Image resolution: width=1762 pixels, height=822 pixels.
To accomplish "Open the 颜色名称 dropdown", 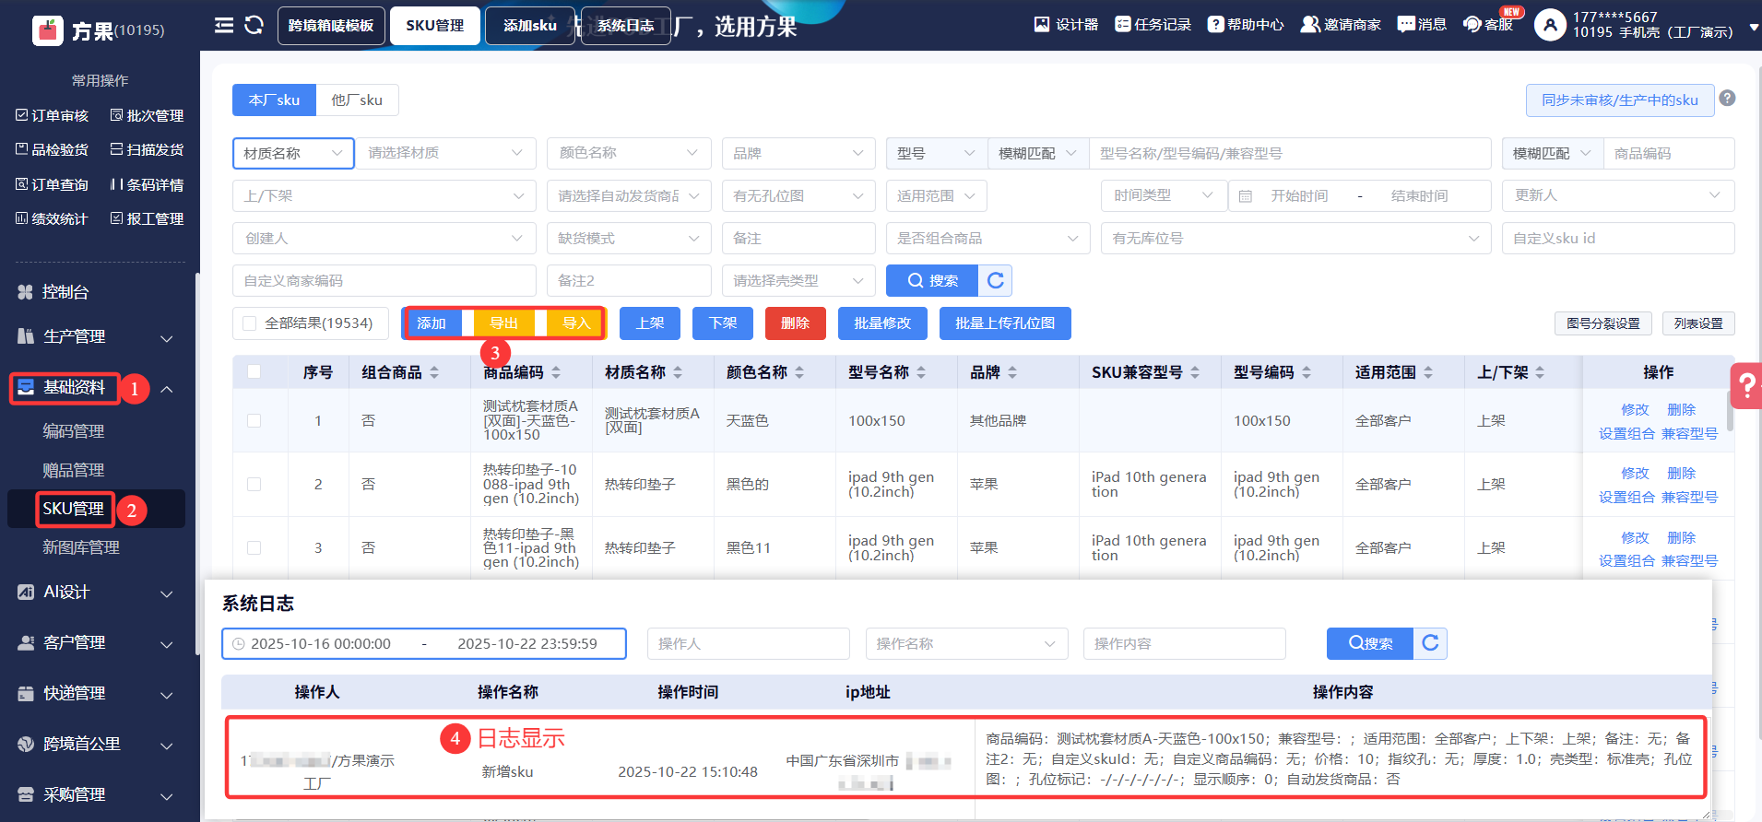I will click(x=629, y=153).
